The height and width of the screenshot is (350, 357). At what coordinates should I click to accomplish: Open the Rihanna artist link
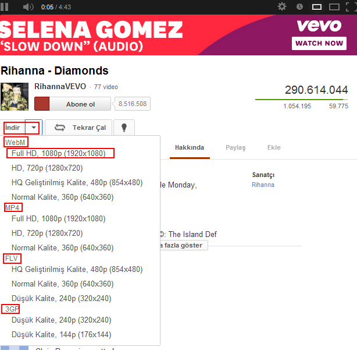pyautogui.click(x=263, y=185)
